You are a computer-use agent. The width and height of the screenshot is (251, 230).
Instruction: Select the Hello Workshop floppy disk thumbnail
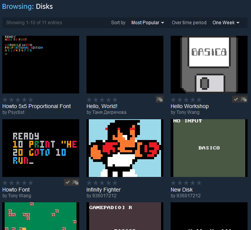[209, 65]
